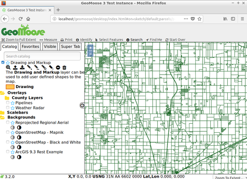
Task: Collapse the sidebar with the round arrow handle
Action: 82,105
